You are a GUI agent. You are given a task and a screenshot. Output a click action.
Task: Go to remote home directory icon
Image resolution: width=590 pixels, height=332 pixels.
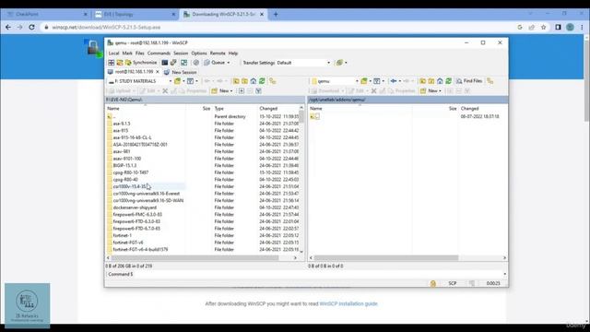point(440,81)
